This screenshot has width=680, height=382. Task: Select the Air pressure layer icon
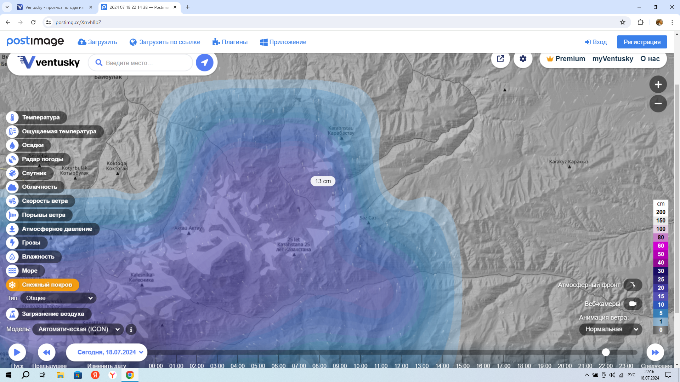pyautogui.click(x=12, y=229)
